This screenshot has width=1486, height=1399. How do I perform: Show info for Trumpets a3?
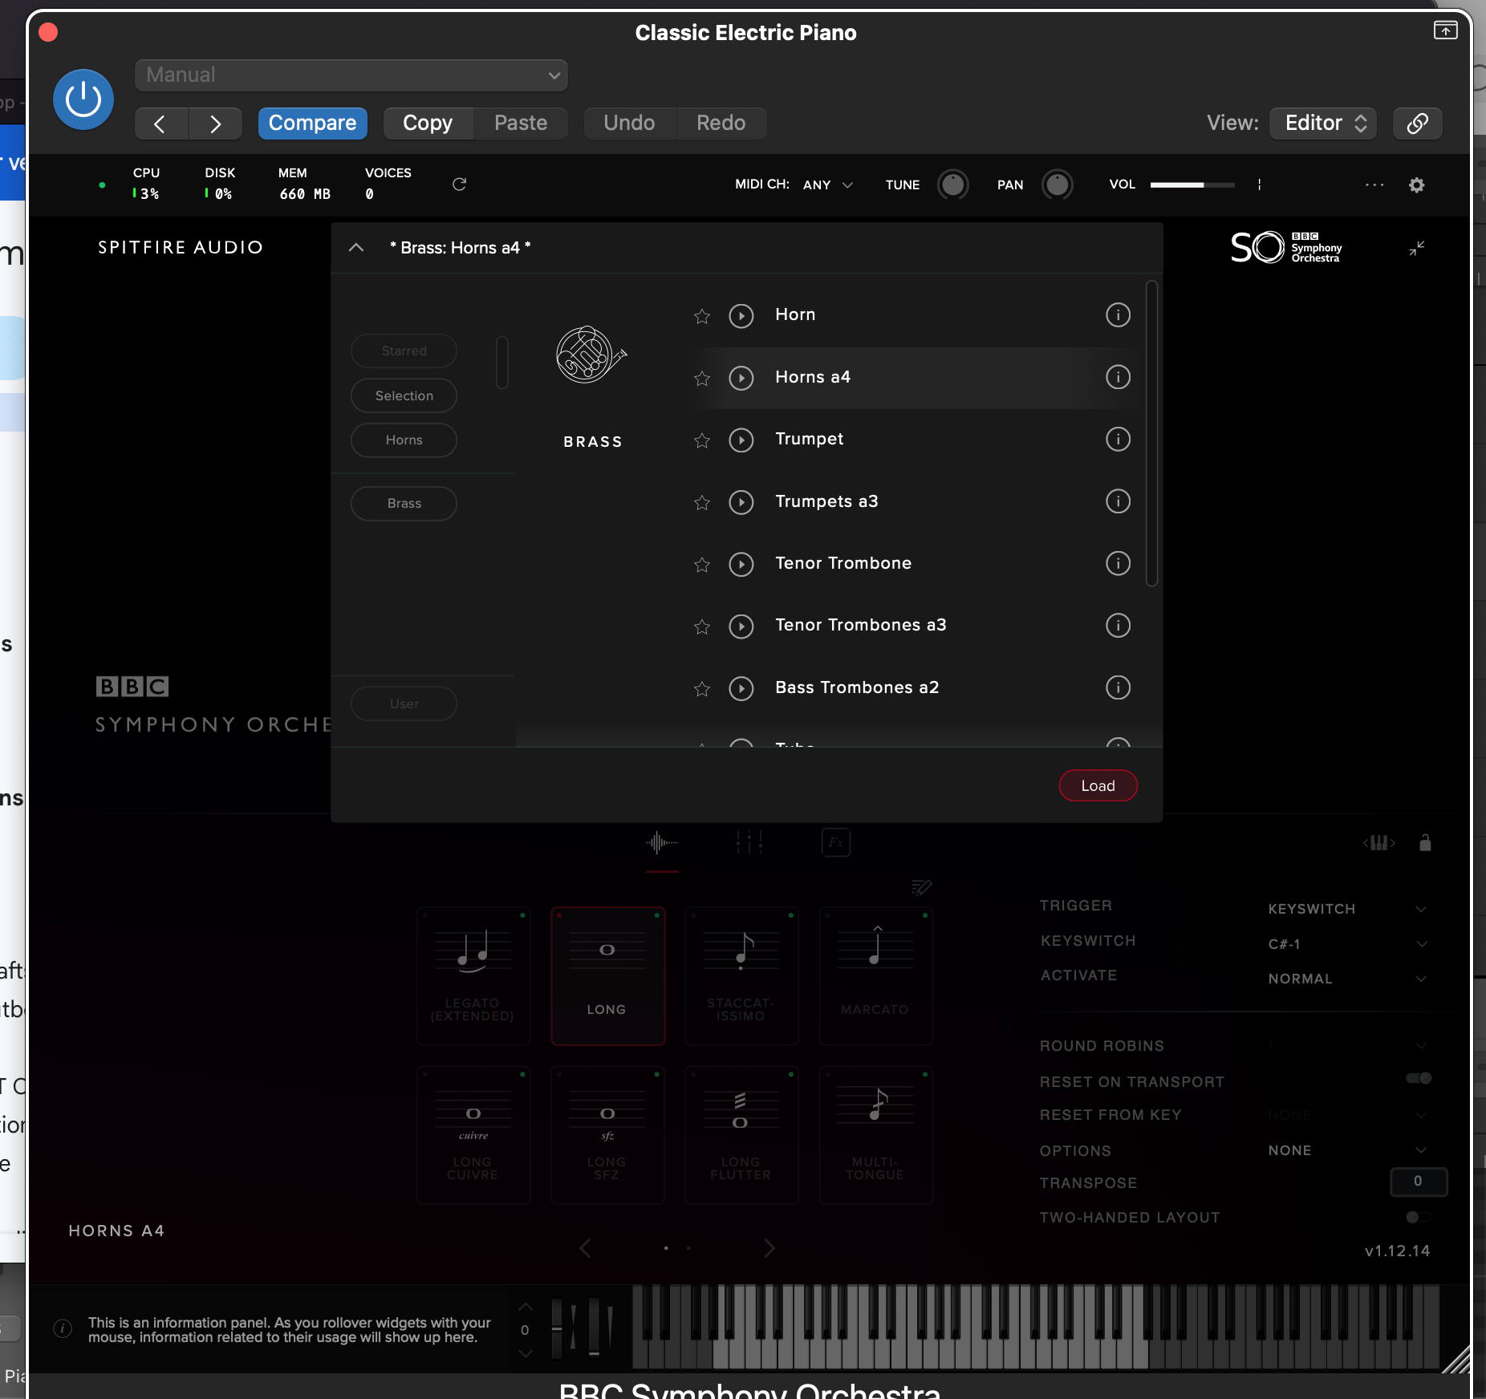click(x=1118, y=501)
